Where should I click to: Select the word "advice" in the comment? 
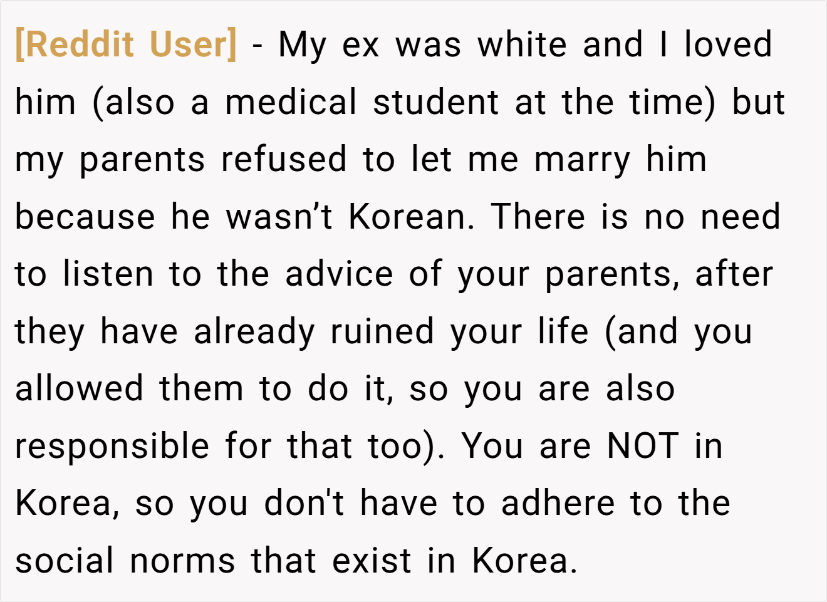click(339, 274)
